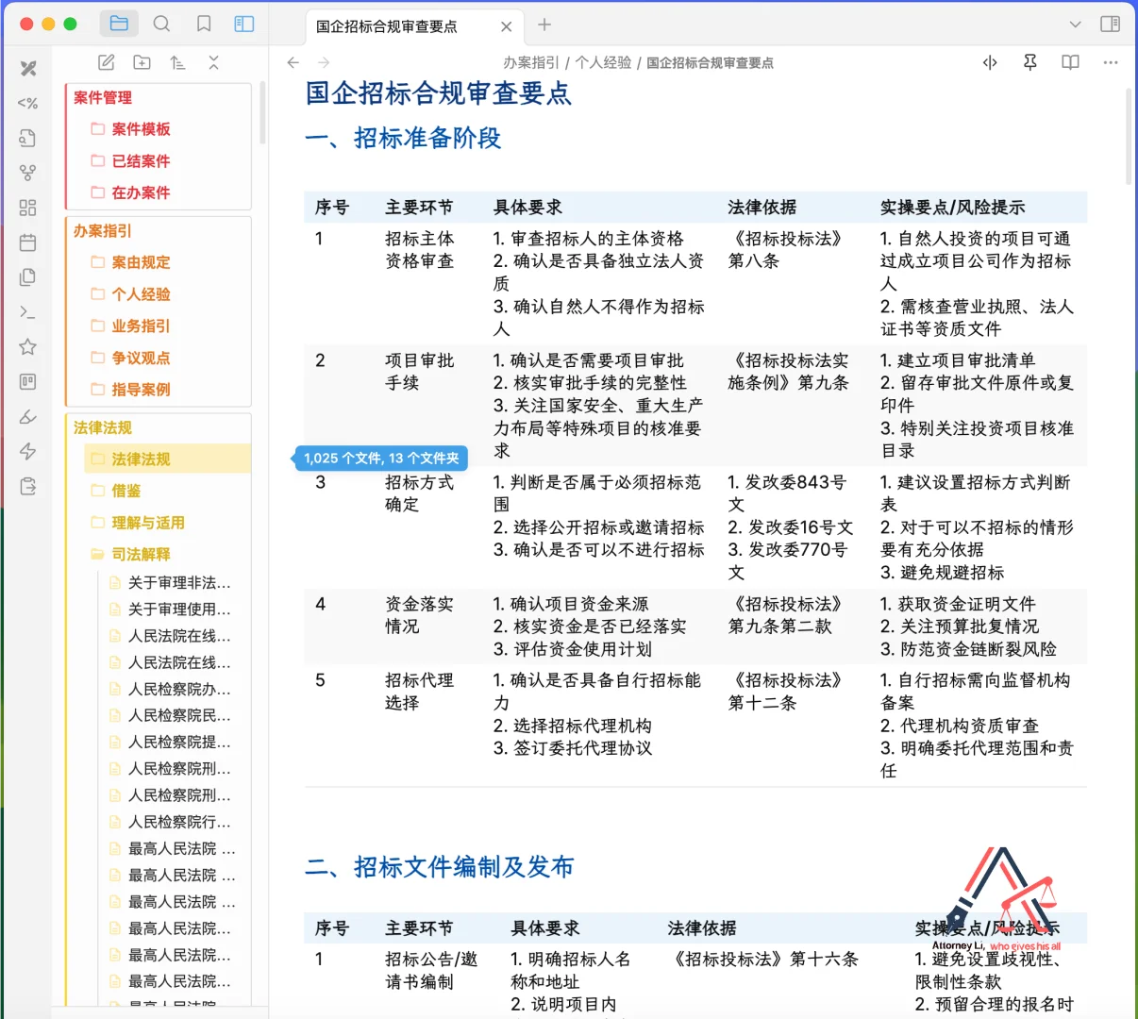The height and width of the screenshot is (1019, 1138).
Task: Open the 争议观点 folder
Action: [142, 358]
